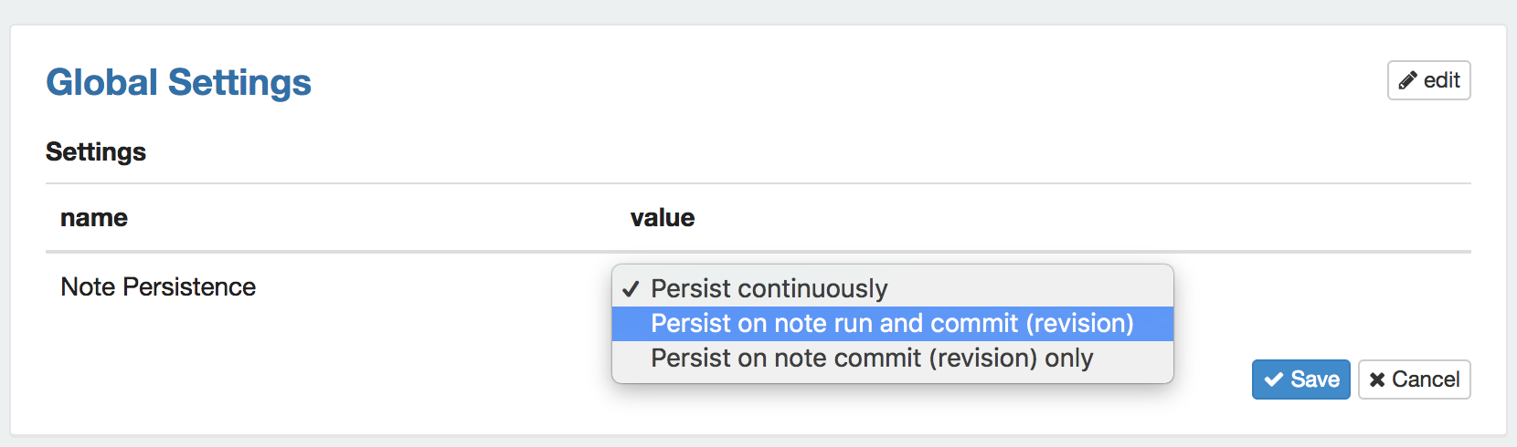Choose "Persist on note run and commit (revision)"

coord(893,324)
